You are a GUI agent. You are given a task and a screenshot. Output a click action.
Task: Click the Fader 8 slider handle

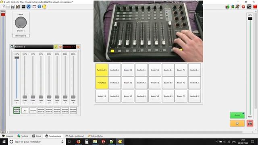[73, 97]
